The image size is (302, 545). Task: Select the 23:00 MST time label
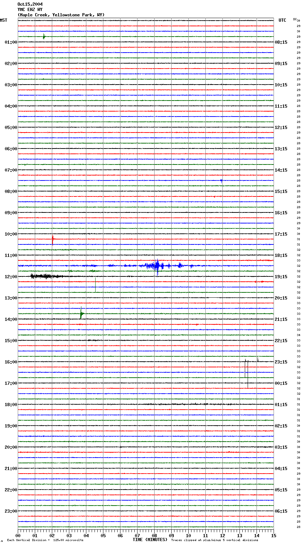(x=11, y=511)
